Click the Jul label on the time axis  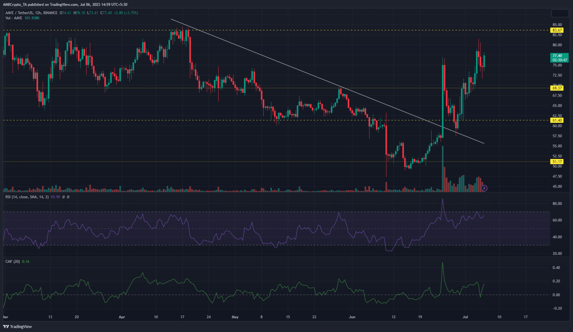465,317
